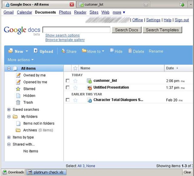
Task: Open the Settings link
Action: point(153,20)
